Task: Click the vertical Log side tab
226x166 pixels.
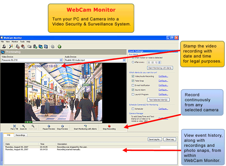Action: click(x=2, y=149)
